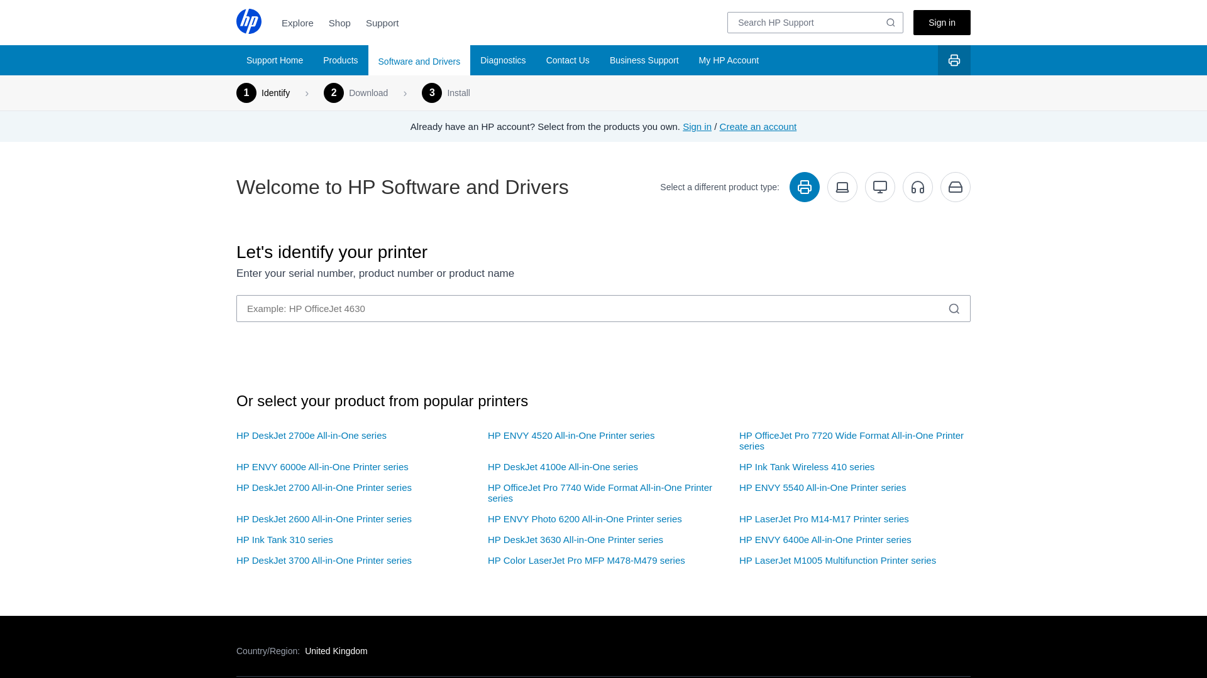Screen dimensions: 1207x678
Task: Open HP Ink Tank Wireless 410 series
Action: 807,467
